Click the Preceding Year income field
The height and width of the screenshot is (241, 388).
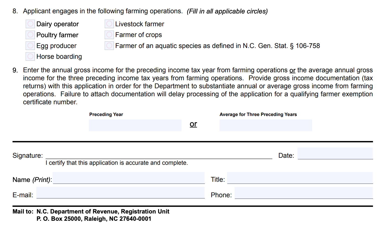[135, 125]
